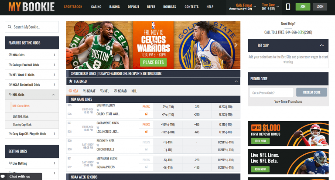This screenshot has height=180, width=335.
Task: Select Boston Celtics moneyline -320
Action: tap(197, 107)
